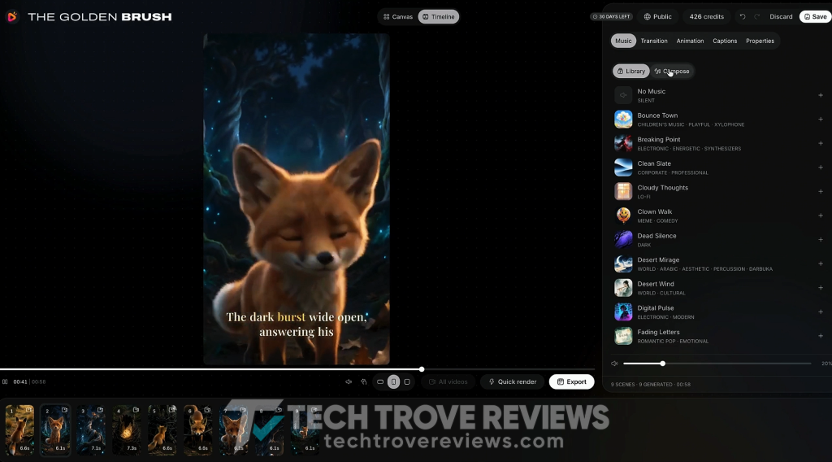The width and height of the screenshot is (832, 462).
Task: Mute preview audio under the player
Action: (x=349, y=381)
